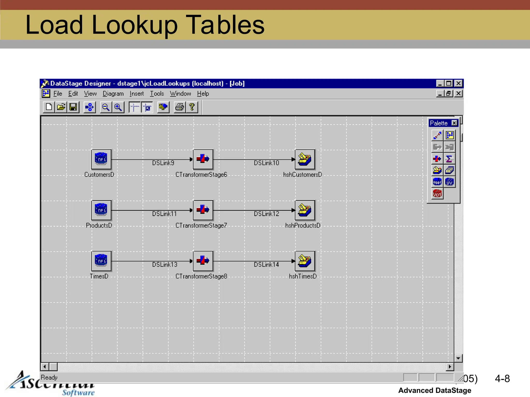Toggle the grid lines toolbar button

click(135, 107)
